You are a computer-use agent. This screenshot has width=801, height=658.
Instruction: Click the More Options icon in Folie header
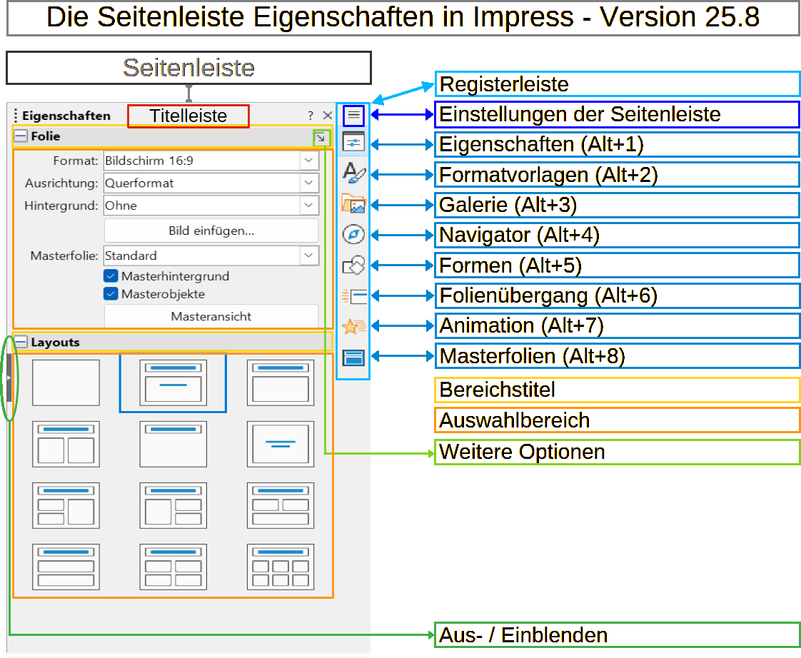[321, 138]
